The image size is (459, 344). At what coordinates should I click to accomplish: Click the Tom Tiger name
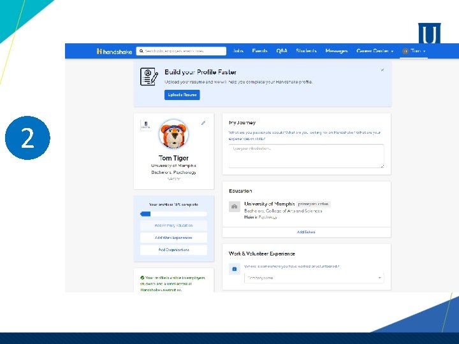[173, 158]
